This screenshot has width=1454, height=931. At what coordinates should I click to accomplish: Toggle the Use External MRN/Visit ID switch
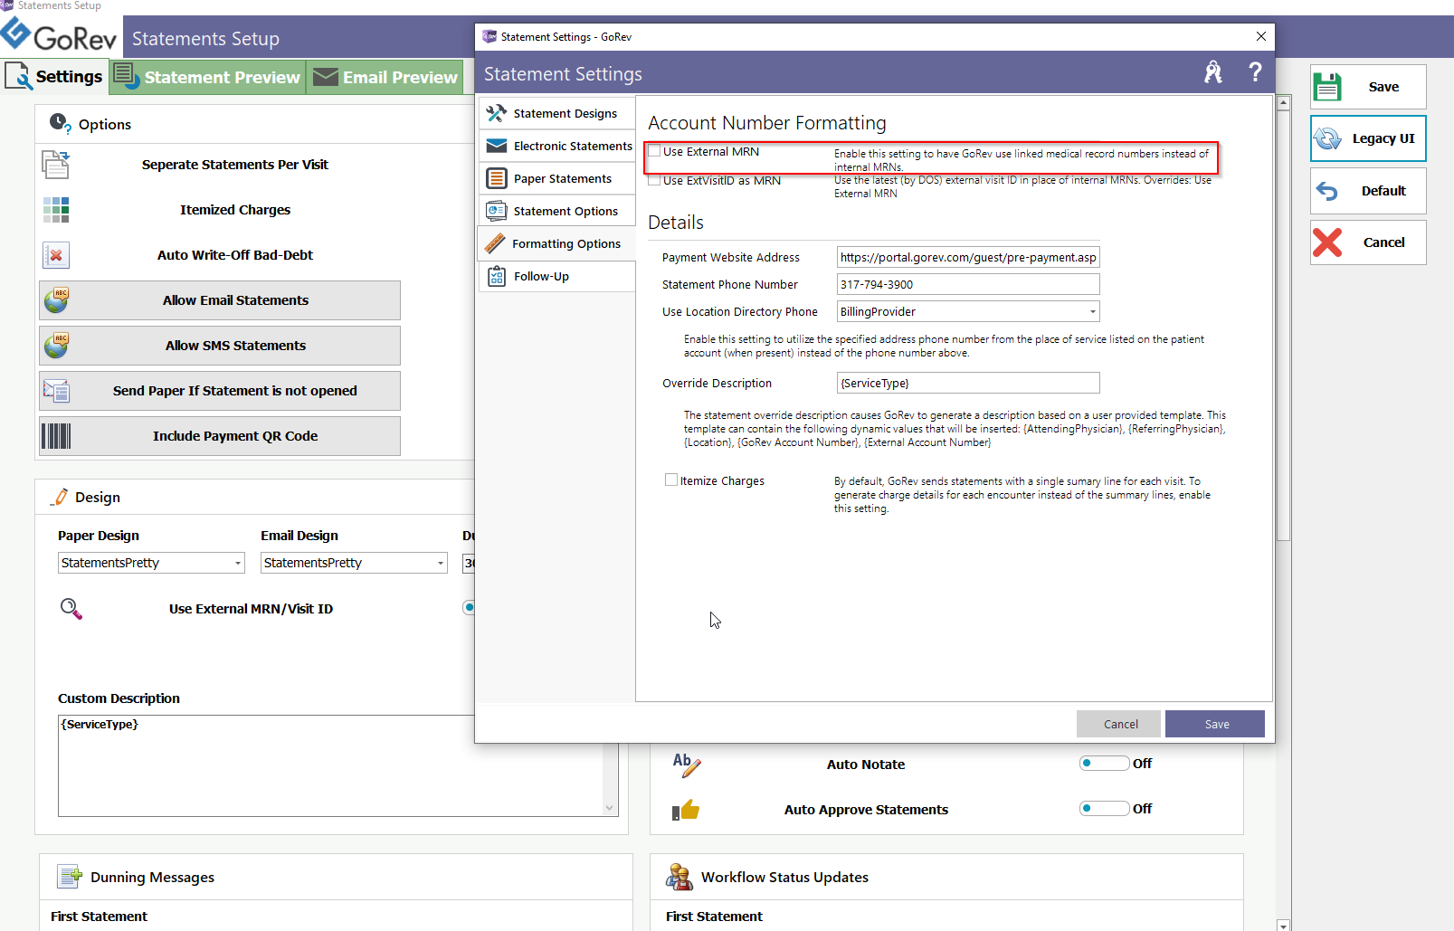[x=469, y=607]
